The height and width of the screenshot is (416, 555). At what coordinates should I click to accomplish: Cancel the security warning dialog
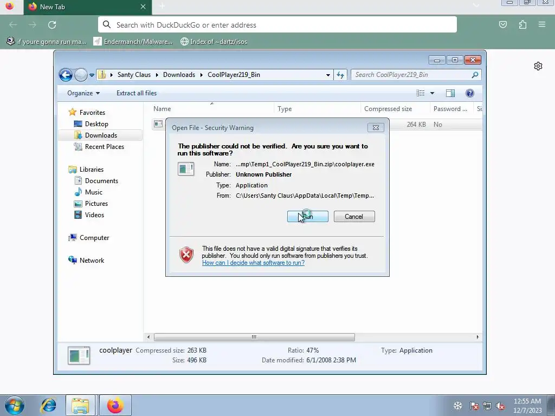point(354,217)
